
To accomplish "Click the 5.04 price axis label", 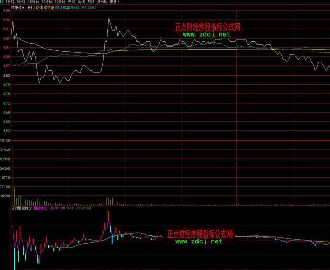I will (6, 20).
